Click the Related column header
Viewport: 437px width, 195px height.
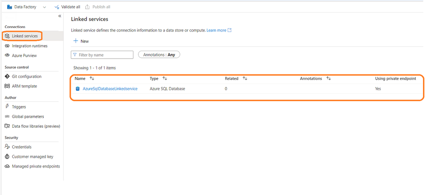(x=231, y=79)
